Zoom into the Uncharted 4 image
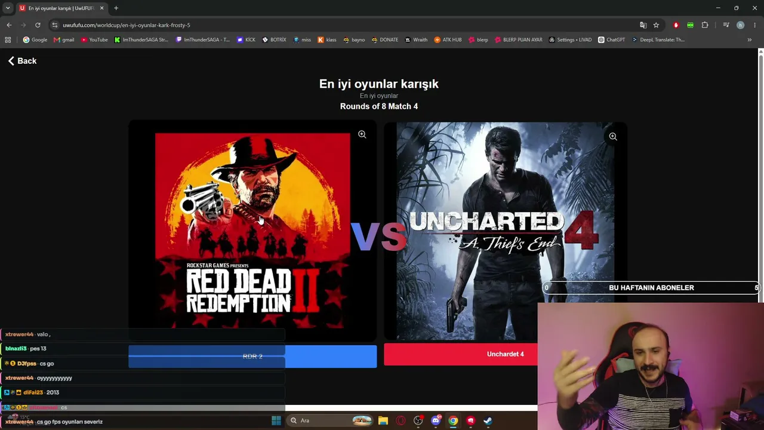Image resolution: width=764 pixels, height=430 pixels. tap(612, 137)
